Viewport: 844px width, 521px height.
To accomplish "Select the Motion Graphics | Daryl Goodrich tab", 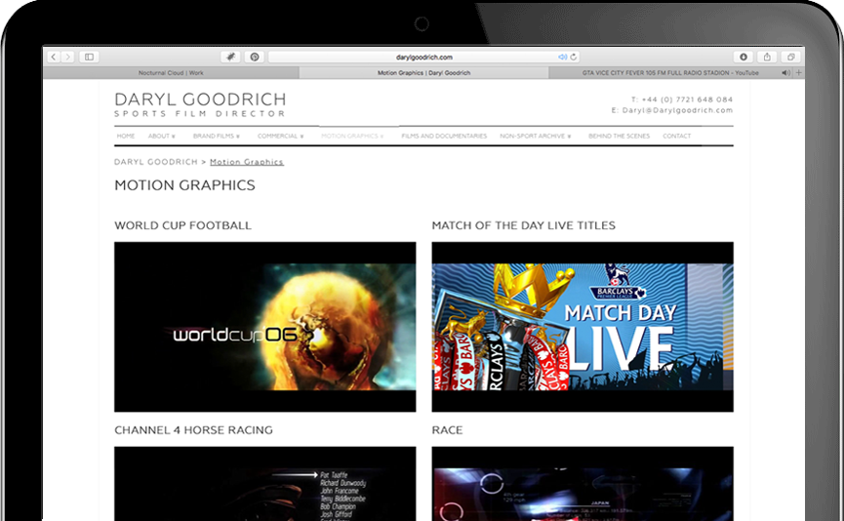I will (x=423, y=72).
